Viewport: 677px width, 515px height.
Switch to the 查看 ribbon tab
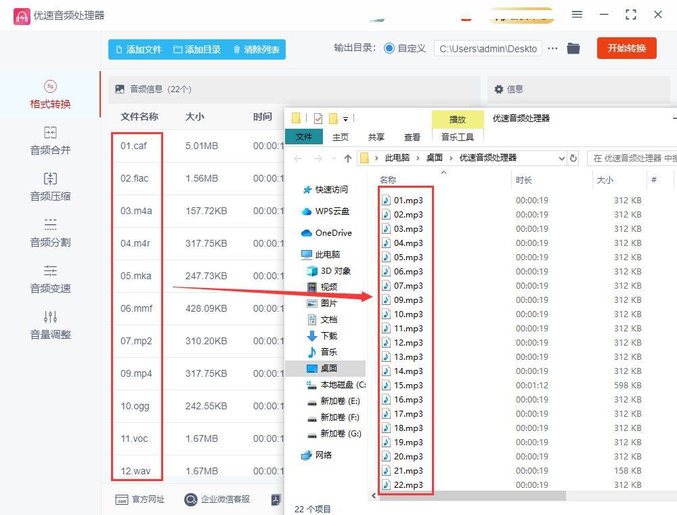[x=412, y=136]
